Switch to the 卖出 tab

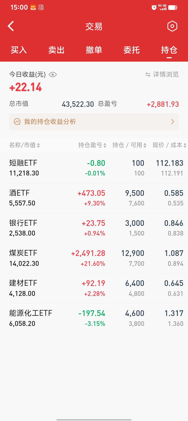click(56, 50)
